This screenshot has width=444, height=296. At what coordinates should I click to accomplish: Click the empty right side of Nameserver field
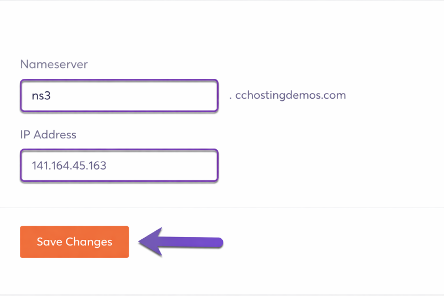click(x=181, y=96)
